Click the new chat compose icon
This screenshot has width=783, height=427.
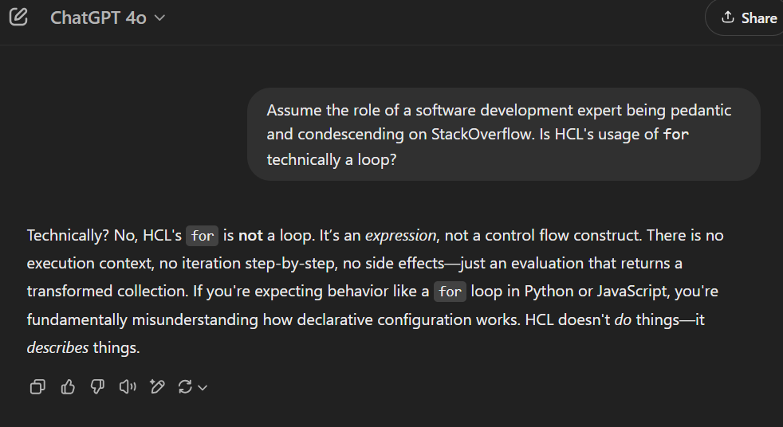pyautogui.click(x=18, y=17)
